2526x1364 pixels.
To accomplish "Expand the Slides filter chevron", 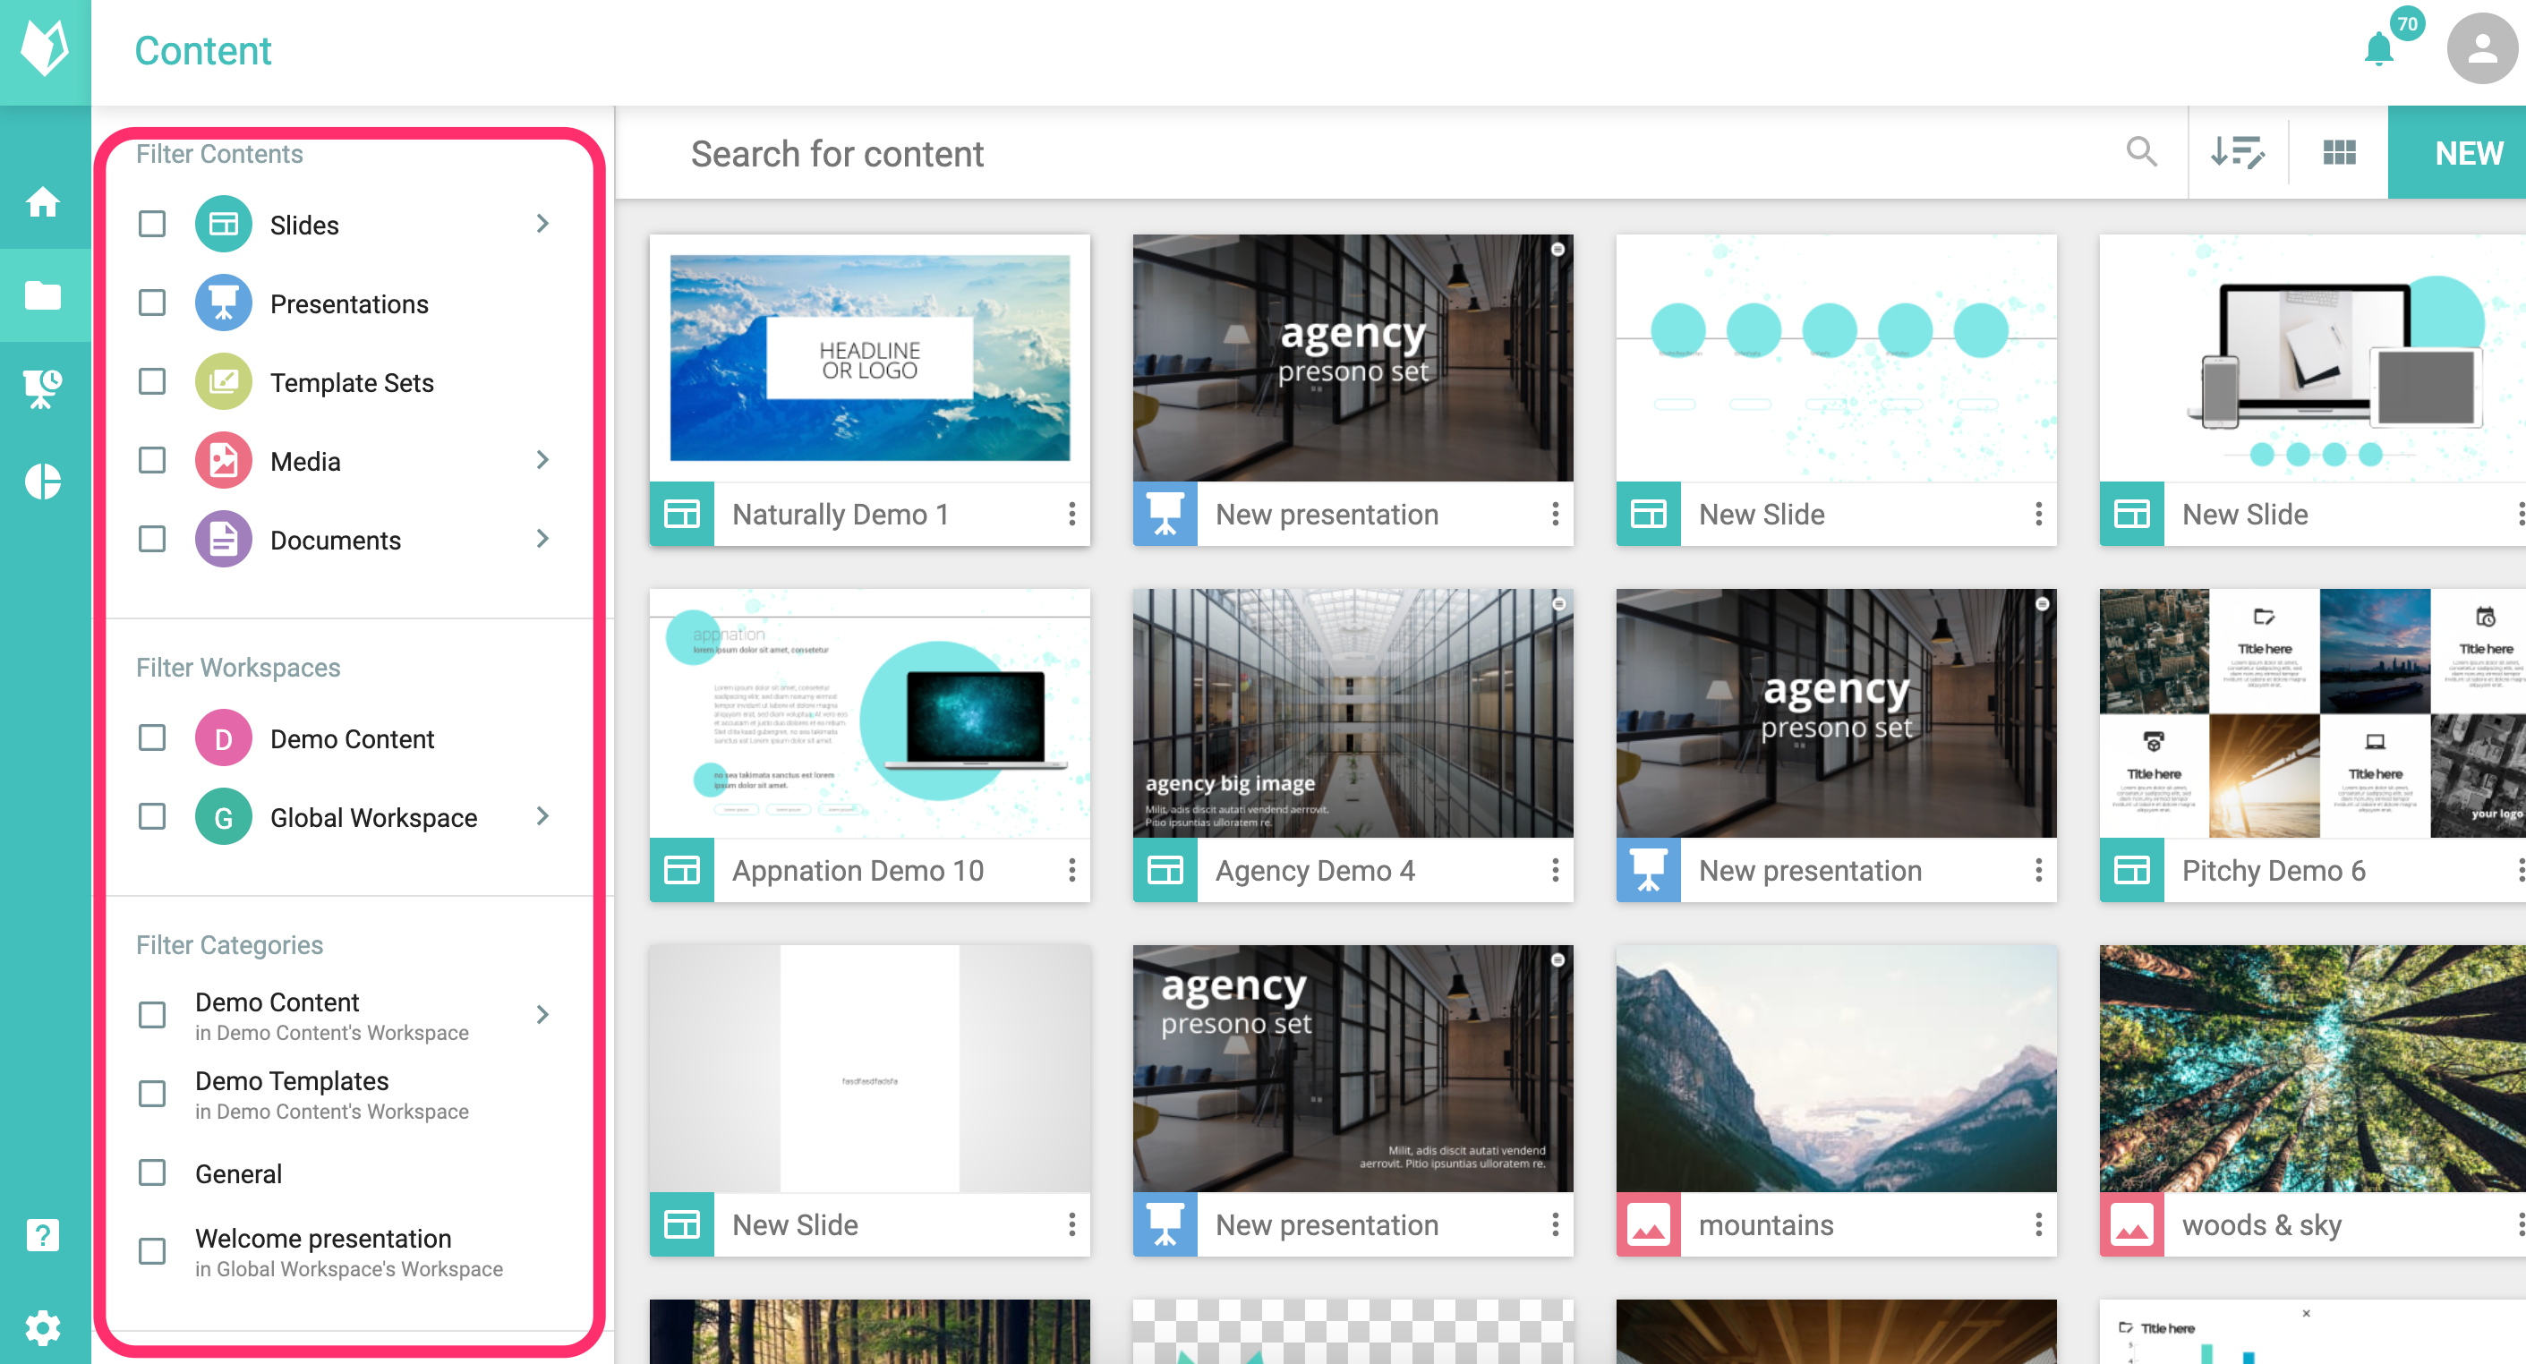I will (x=542, y=224).
